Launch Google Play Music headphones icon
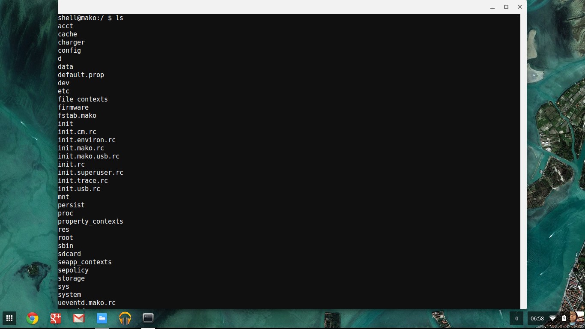 (x=125, y=318)
